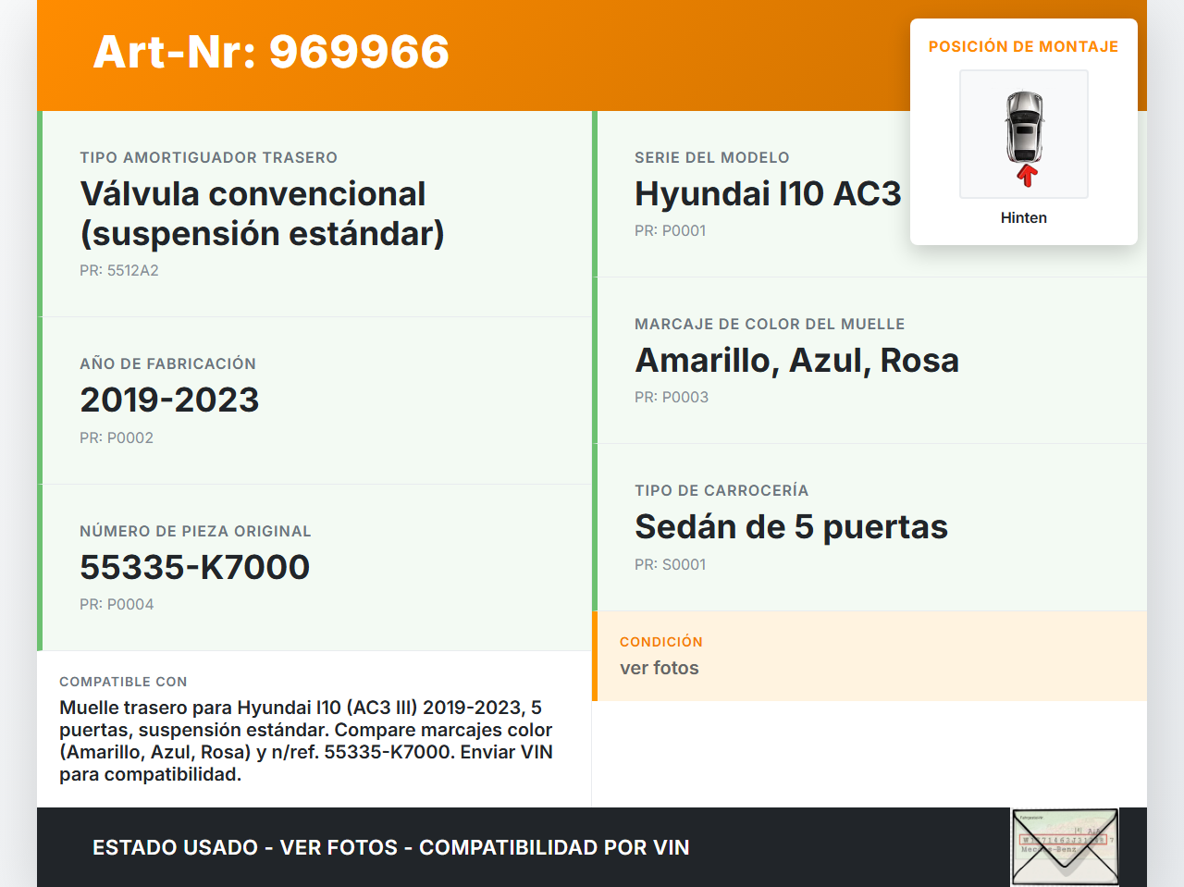Open the VIN document thumbnail in footer
This screenshot has height=887, width=1184.
1065,846
